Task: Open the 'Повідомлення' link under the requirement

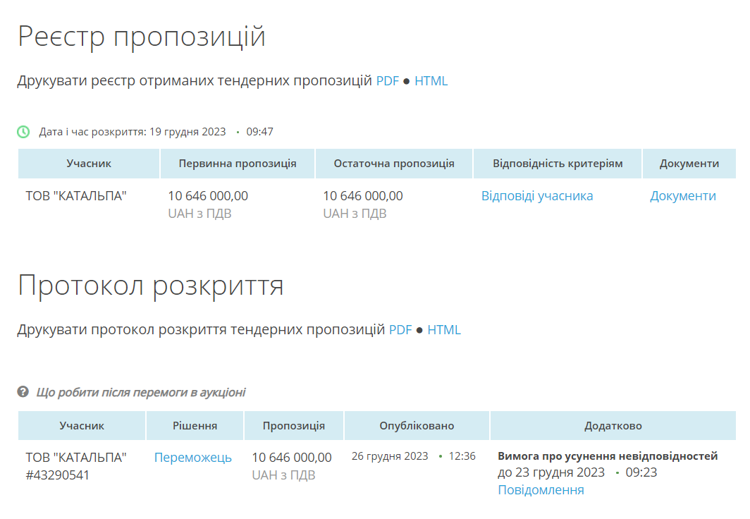Action: (541, 490)
